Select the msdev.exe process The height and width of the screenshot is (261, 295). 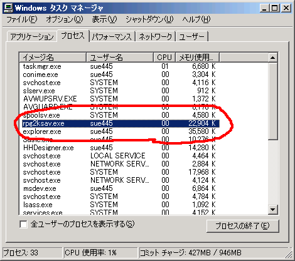click(121, 188)
